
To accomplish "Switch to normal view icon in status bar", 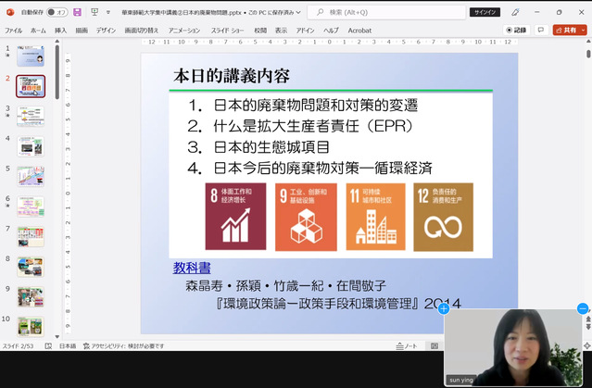I will coord(435,345).
